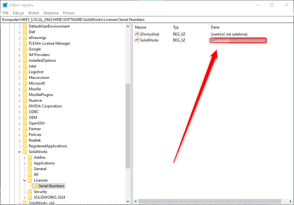Open the Edycja menu
The height and width of the screenshot is (205, 294).
coord(18,13)
